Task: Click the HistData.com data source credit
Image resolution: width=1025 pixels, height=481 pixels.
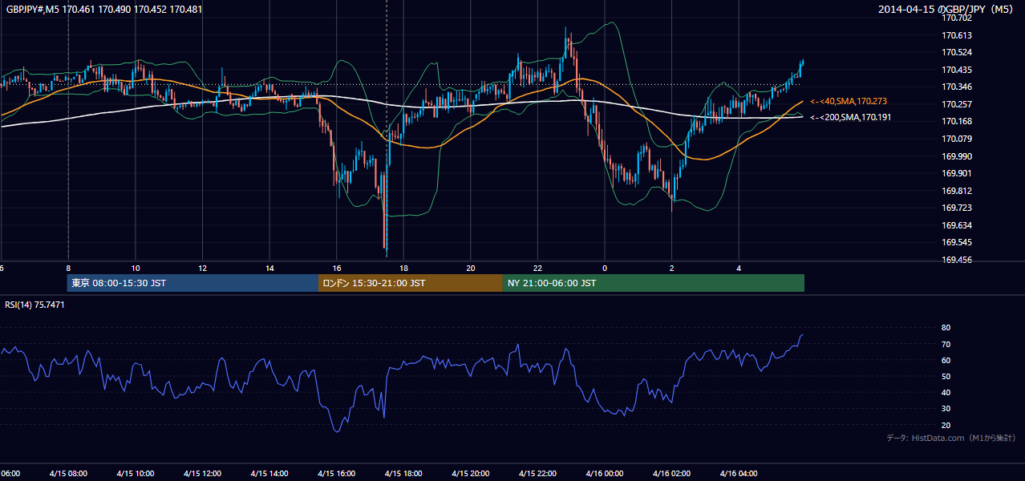Action: (x=951, y=438)
